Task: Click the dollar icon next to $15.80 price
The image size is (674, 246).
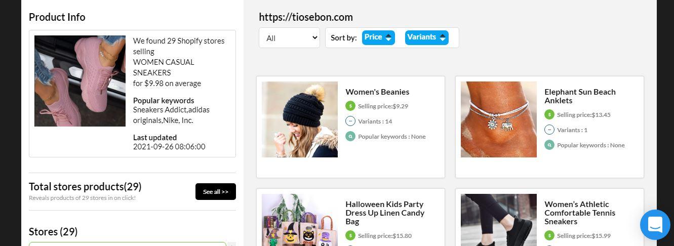Action: tap(350, 235)
